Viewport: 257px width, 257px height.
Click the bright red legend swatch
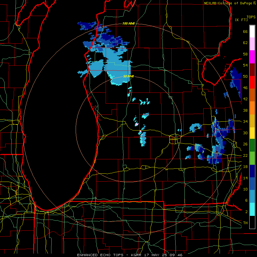tap(252, 82)
